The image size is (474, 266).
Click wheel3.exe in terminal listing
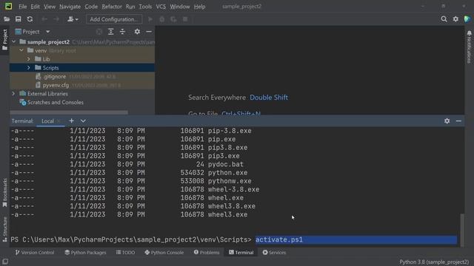[x=227, y=215]
